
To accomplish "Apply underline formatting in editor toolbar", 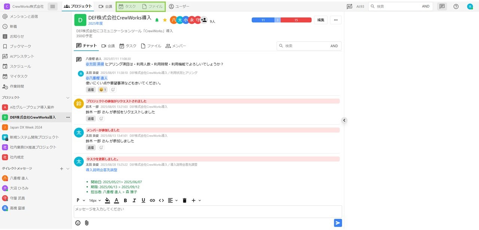I will click(143, 200).
